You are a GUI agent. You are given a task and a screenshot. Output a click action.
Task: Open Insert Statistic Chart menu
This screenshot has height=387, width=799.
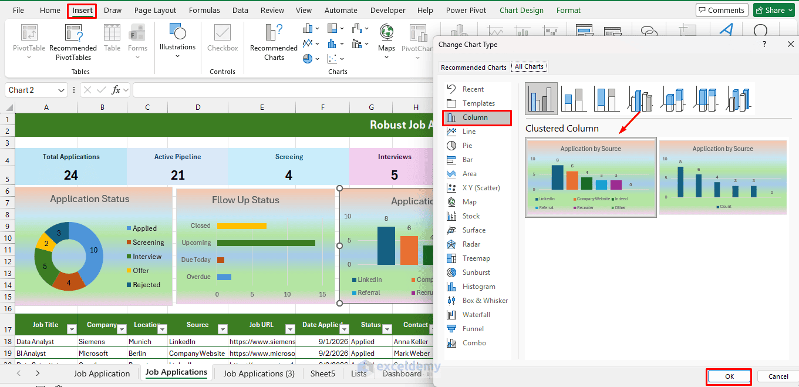pyautogui.click(x=335, y=43)
